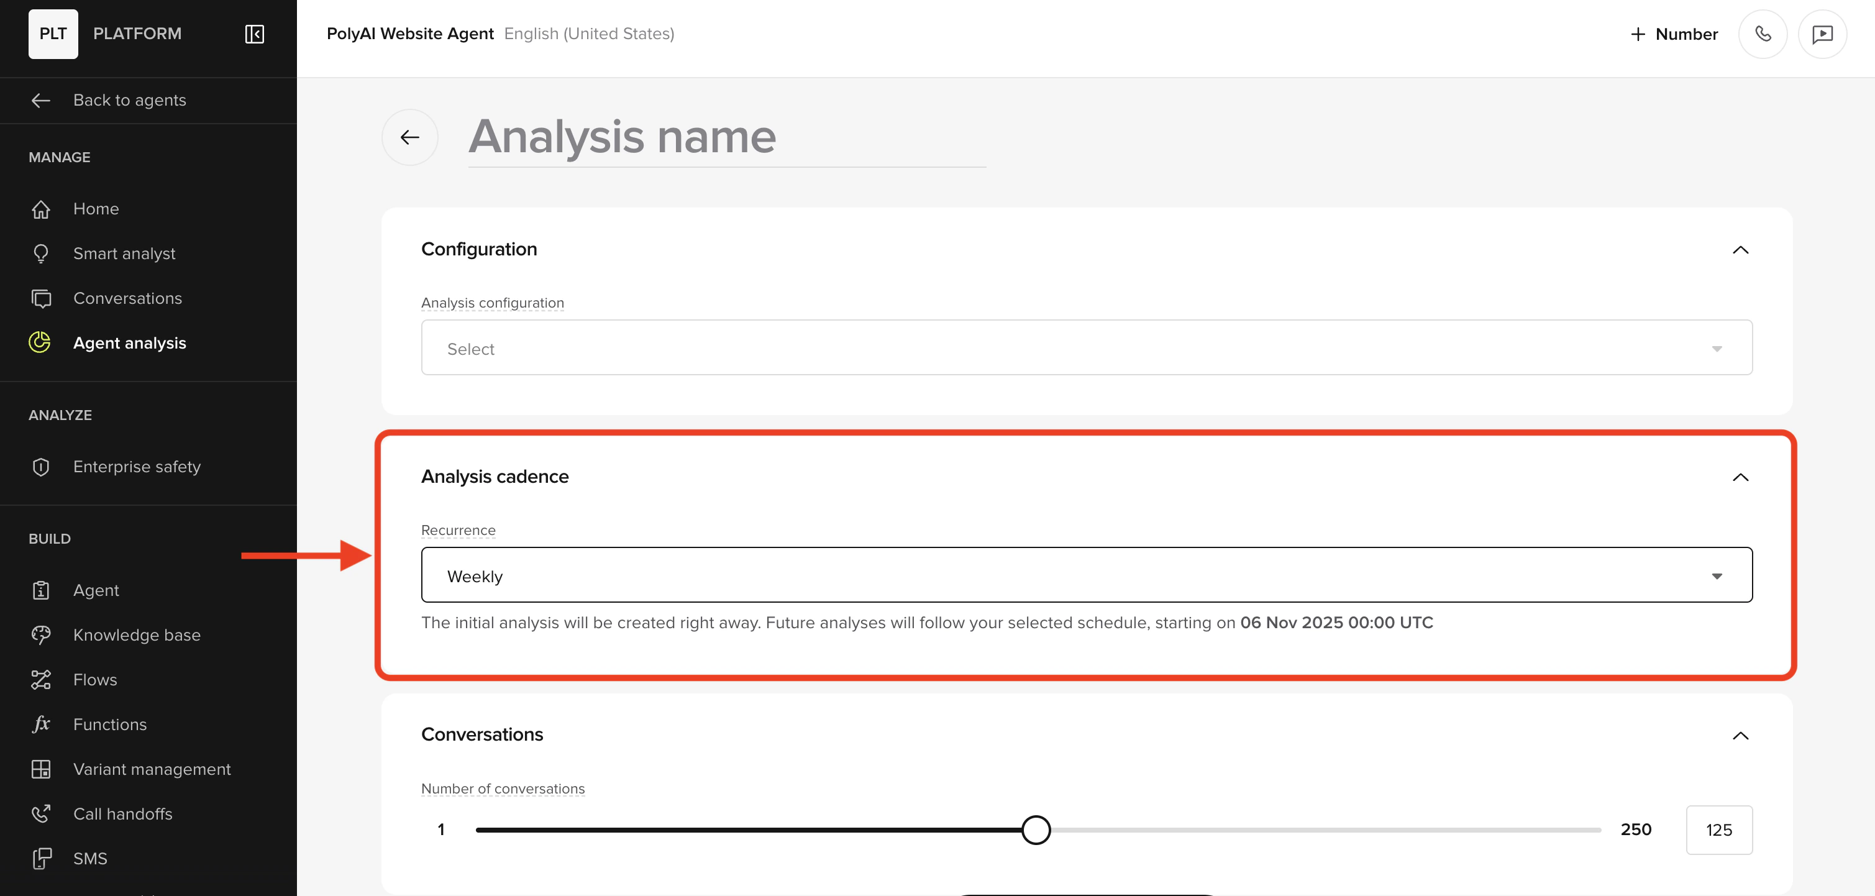Image resolution: width=1875 pixels, height=896 pixels.
Task: Collapse the Analysis cadence section
Action: click(x=1740, y=477)
